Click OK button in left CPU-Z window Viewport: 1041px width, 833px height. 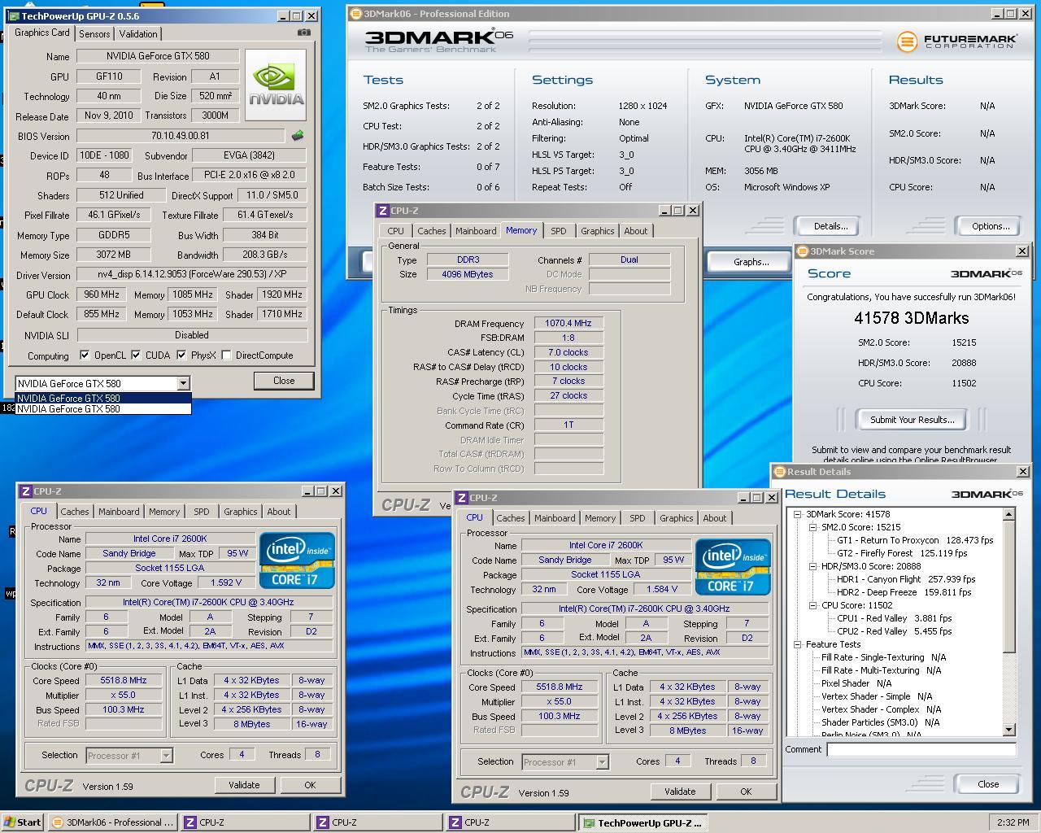pyautogui.click(x=310, y=785)
